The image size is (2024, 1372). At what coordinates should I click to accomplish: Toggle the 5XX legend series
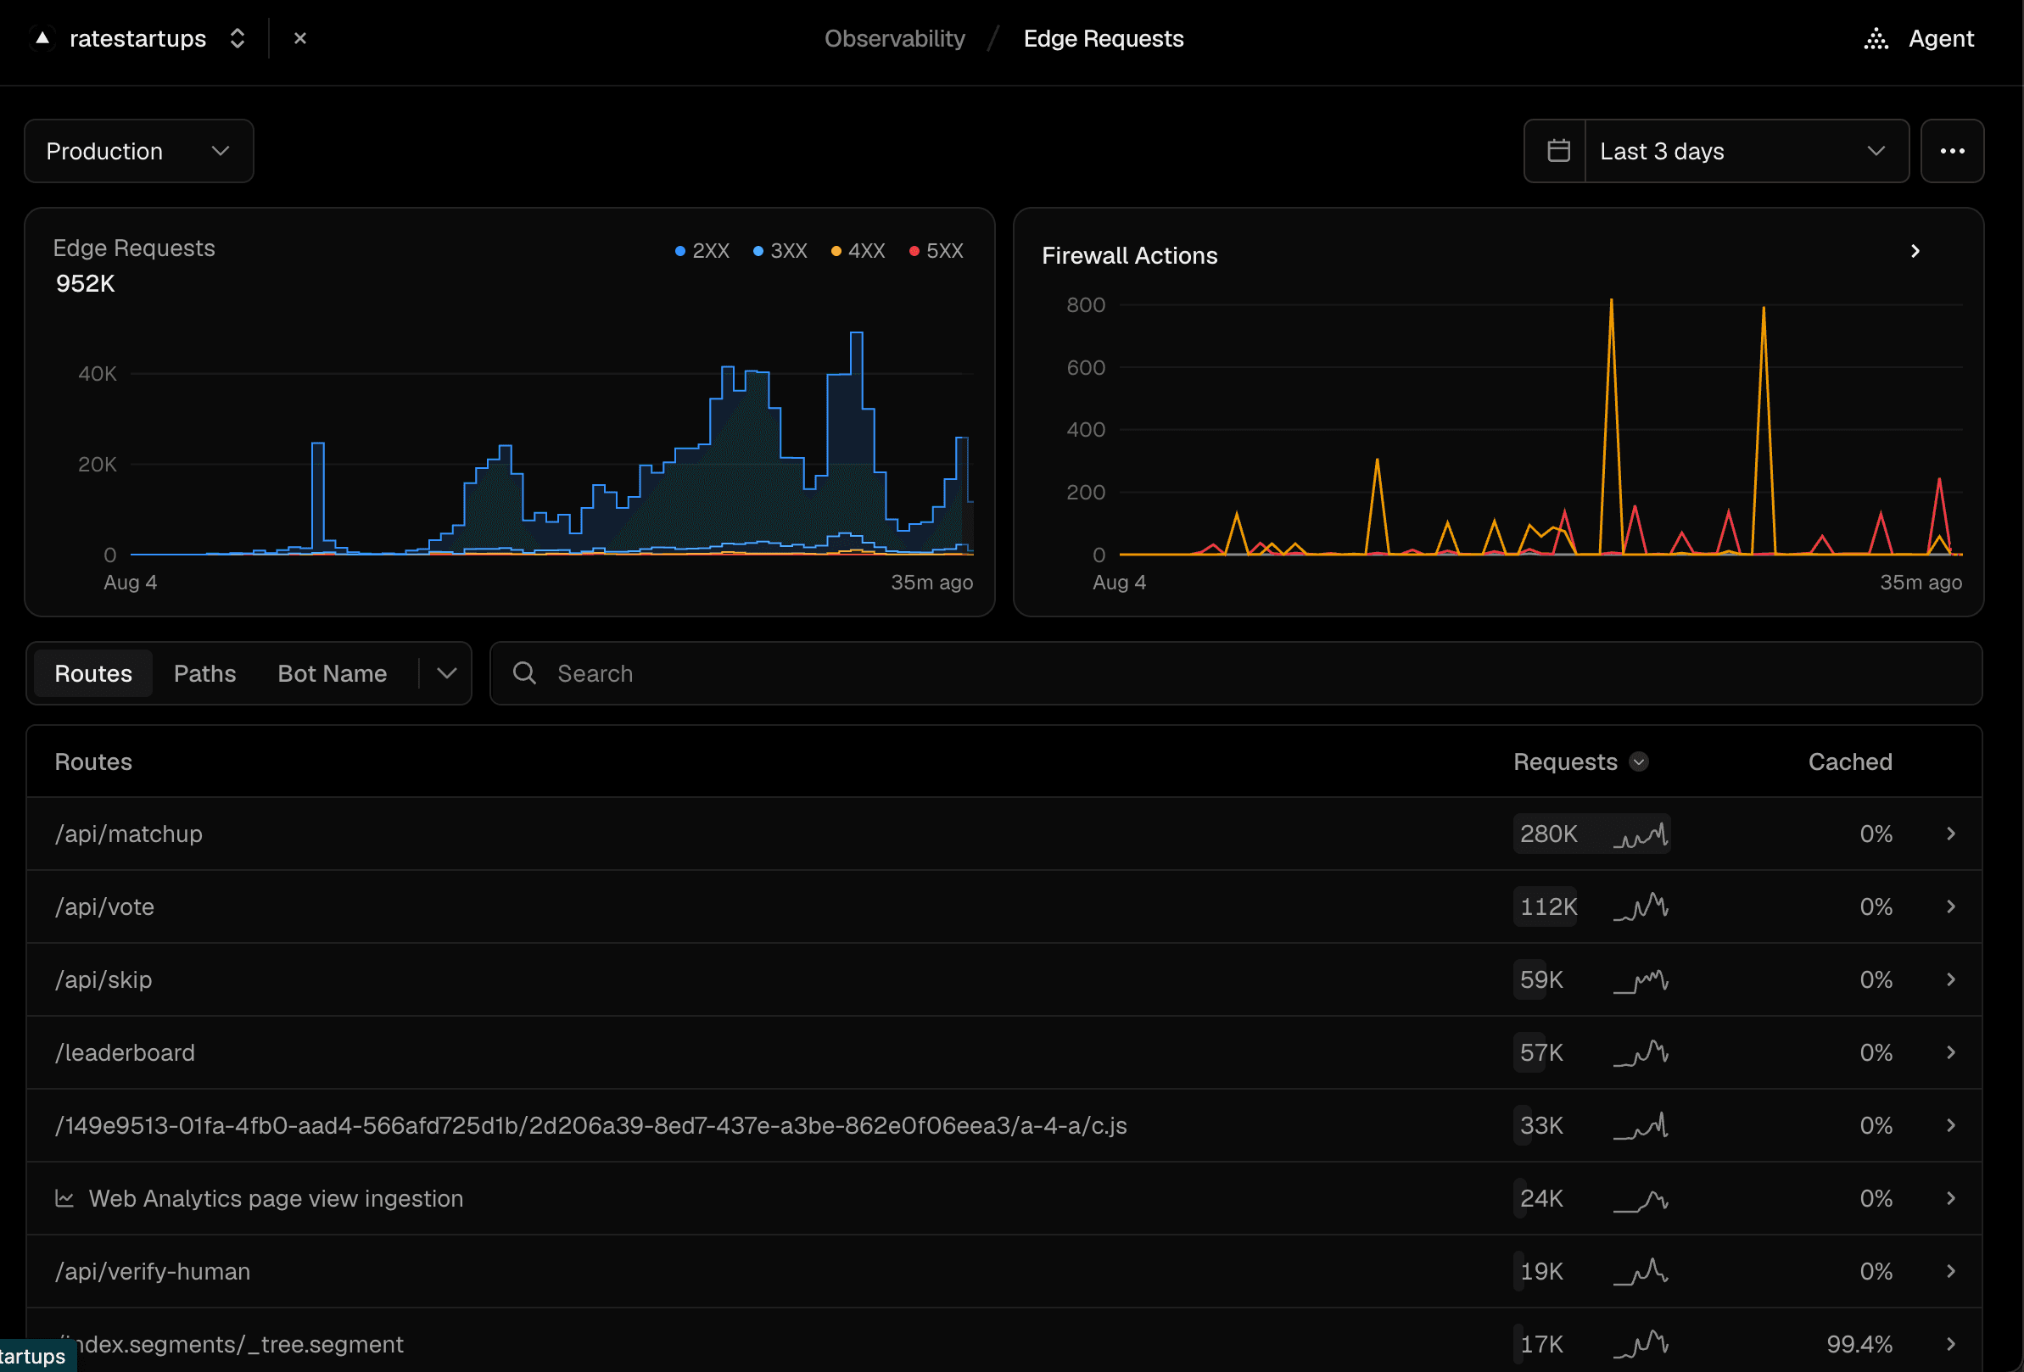937,251
